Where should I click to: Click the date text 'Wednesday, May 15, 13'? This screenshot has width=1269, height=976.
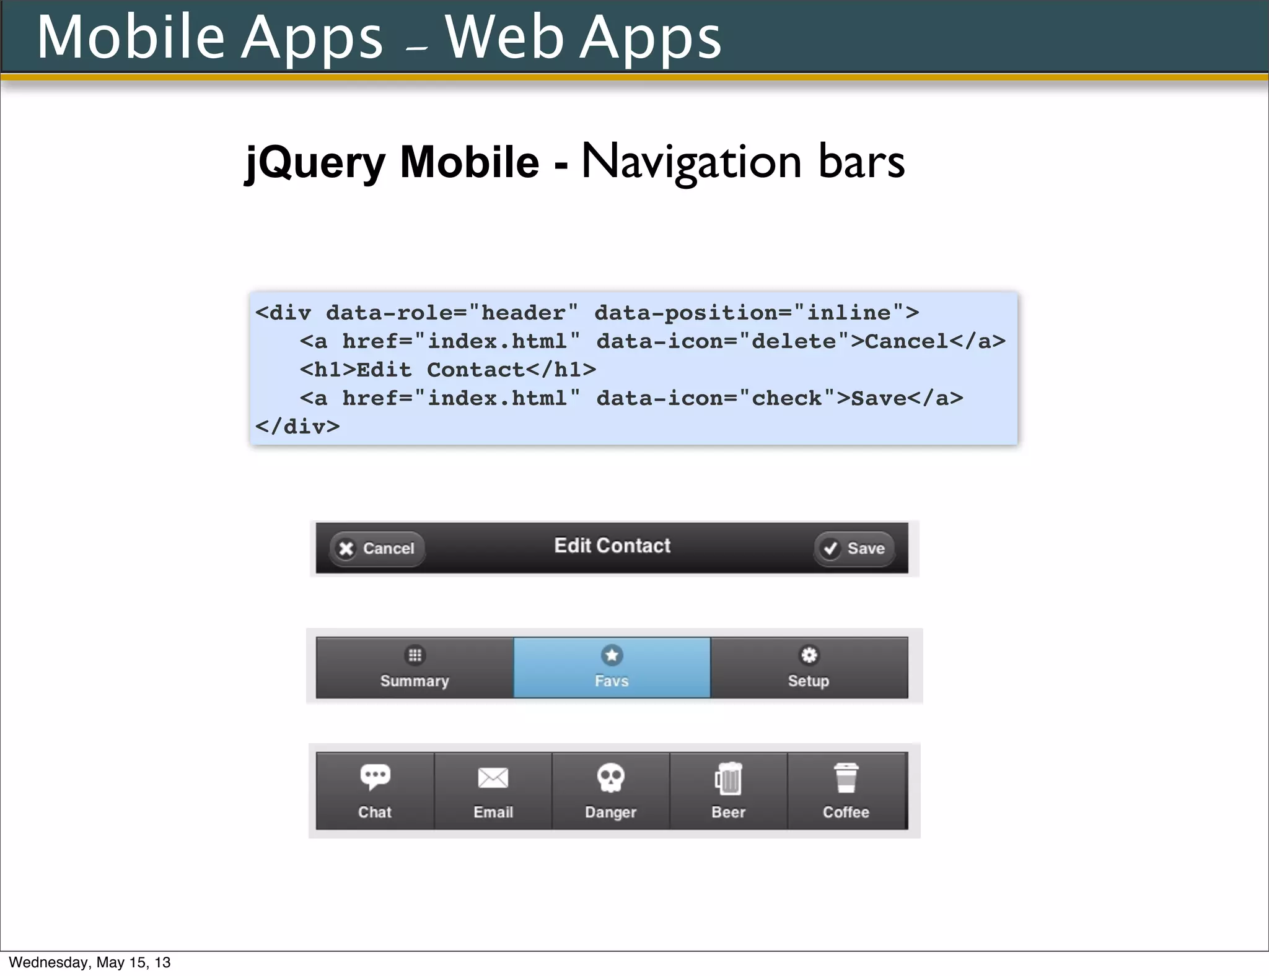pos(90,962)
